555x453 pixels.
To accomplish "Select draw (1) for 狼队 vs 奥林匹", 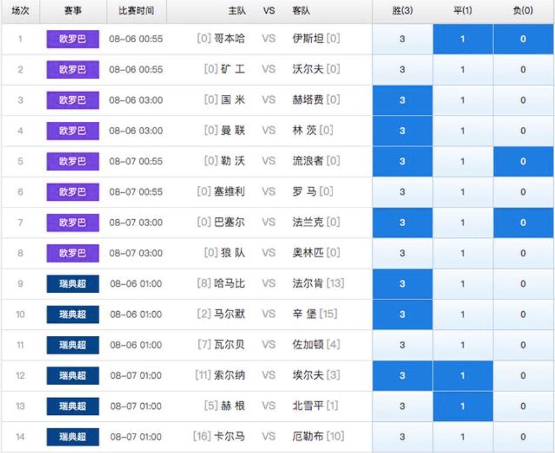I will [462, 253].
